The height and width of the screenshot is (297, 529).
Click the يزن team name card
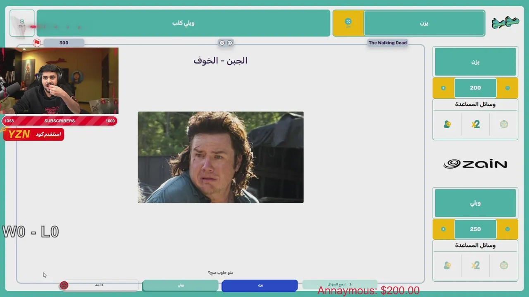click(475, 62)
